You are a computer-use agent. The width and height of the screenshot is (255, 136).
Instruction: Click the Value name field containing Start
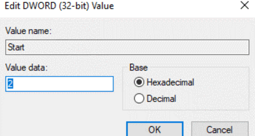(127, 47)
